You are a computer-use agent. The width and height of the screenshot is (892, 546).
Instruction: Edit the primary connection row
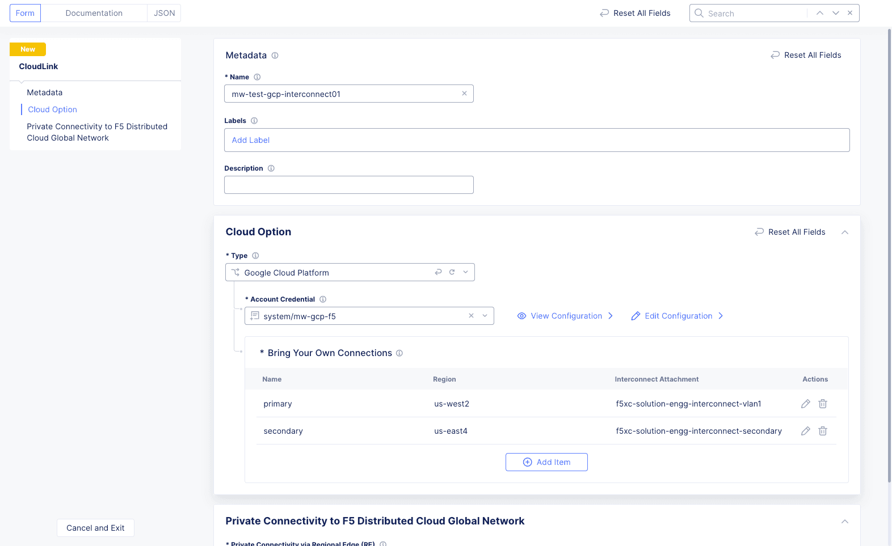[805, 404]
